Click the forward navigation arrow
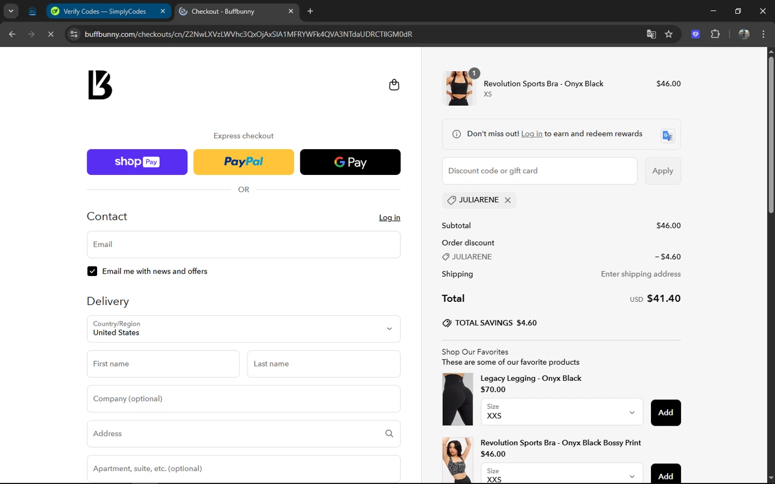The image size is (775, 484). point(32,34)
